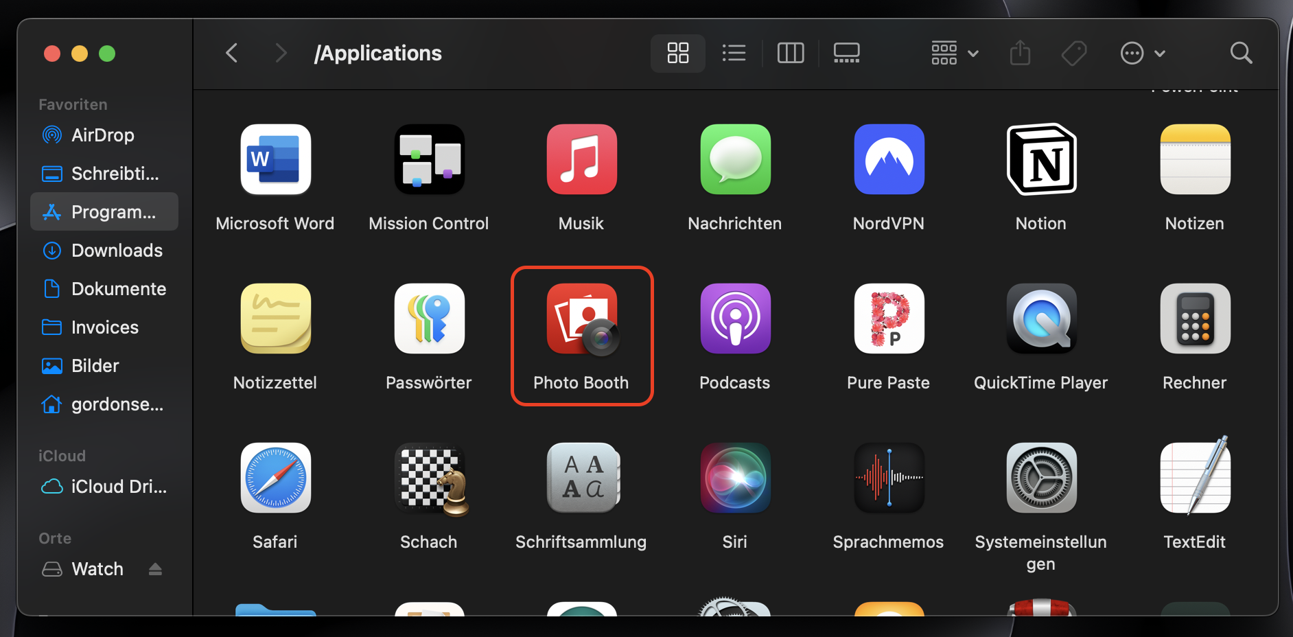This screenshot has height=637, width=1293.
Task: Eject the Watch volume
Action: (x=155, y=569)
